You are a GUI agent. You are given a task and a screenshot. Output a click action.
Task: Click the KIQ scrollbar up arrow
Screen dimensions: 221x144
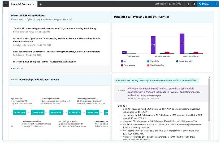209,77
